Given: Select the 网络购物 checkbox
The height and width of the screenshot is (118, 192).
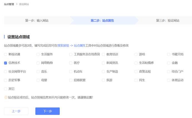Looking at the screenshot, I should pyautogui.click(x=38, y=63).
